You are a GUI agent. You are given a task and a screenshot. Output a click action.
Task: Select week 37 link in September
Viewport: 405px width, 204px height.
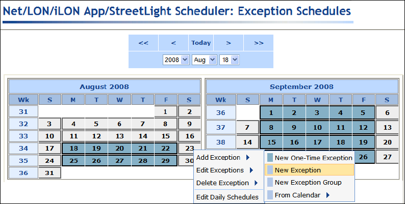[x=221, y=127]
